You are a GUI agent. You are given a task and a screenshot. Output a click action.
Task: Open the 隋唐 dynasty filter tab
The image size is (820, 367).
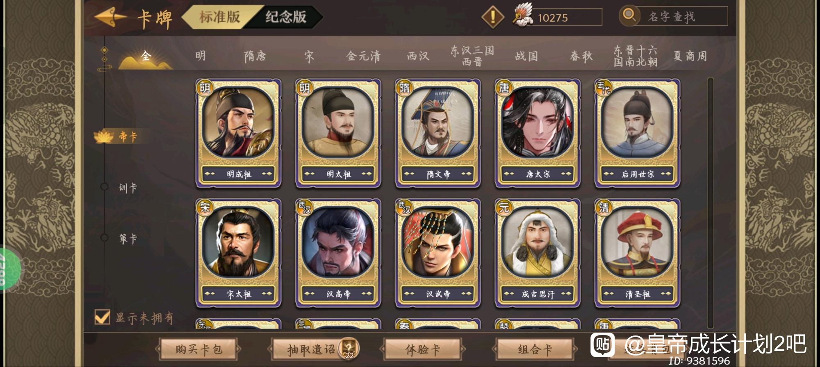click(x=255, y=56)
